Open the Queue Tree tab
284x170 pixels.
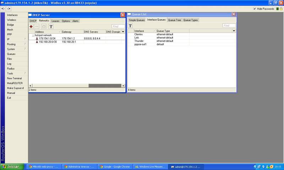click(174, 20)
